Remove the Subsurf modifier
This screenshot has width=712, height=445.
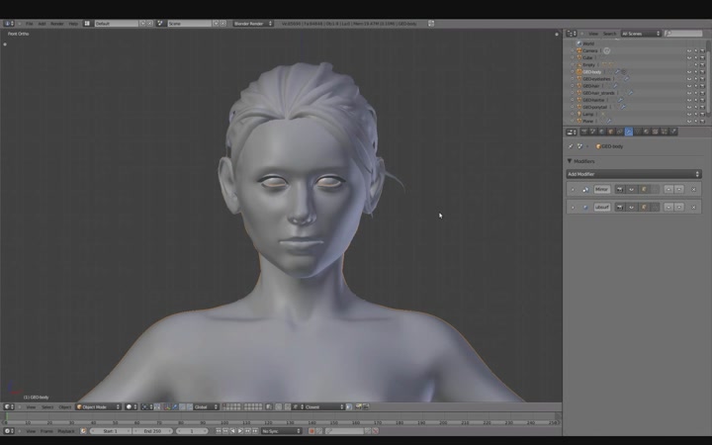click(694, 207)
